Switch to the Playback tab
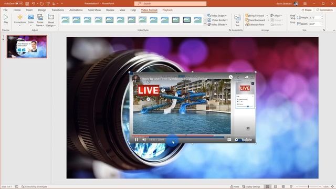The image size is (336, 189). 167,10
